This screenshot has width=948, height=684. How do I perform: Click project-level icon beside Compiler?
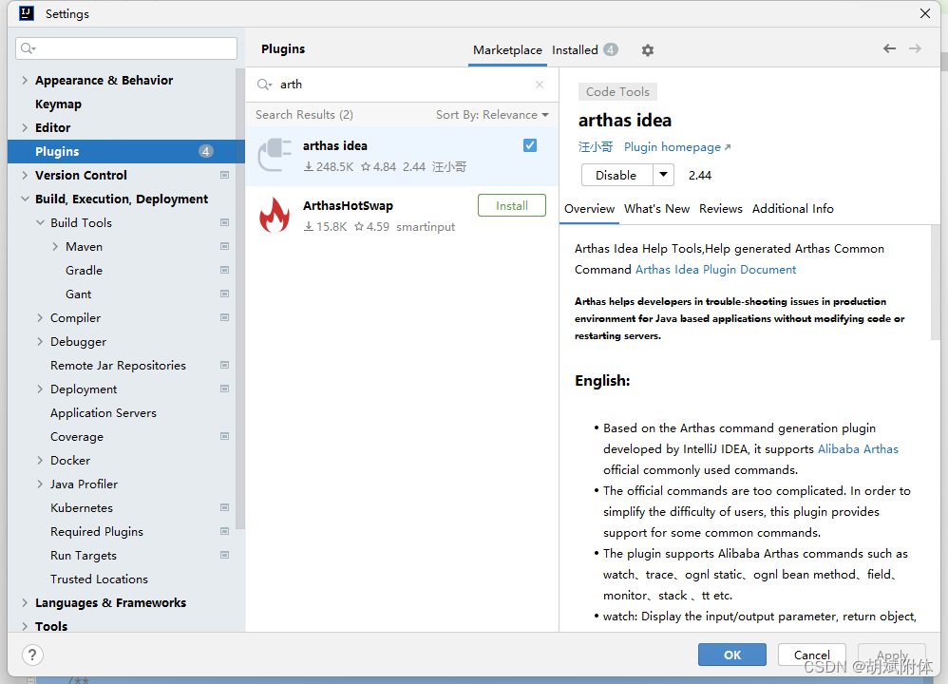pyautogui.click(x=224, y=317)
